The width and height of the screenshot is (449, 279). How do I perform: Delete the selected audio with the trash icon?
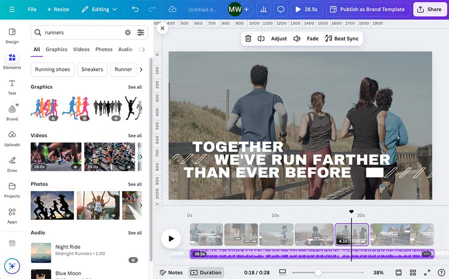tap(248, 38)
